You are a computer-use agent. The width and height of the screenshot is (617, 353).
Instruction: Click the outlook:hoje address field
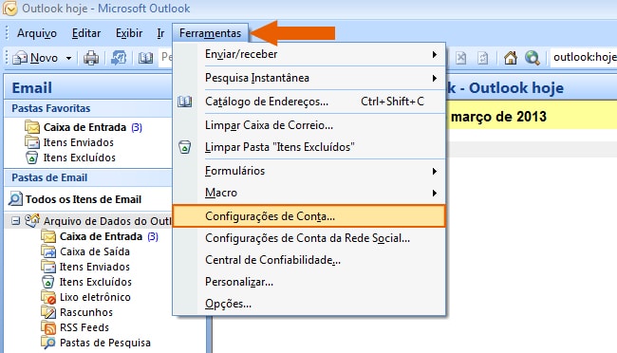tap(584, 58)
